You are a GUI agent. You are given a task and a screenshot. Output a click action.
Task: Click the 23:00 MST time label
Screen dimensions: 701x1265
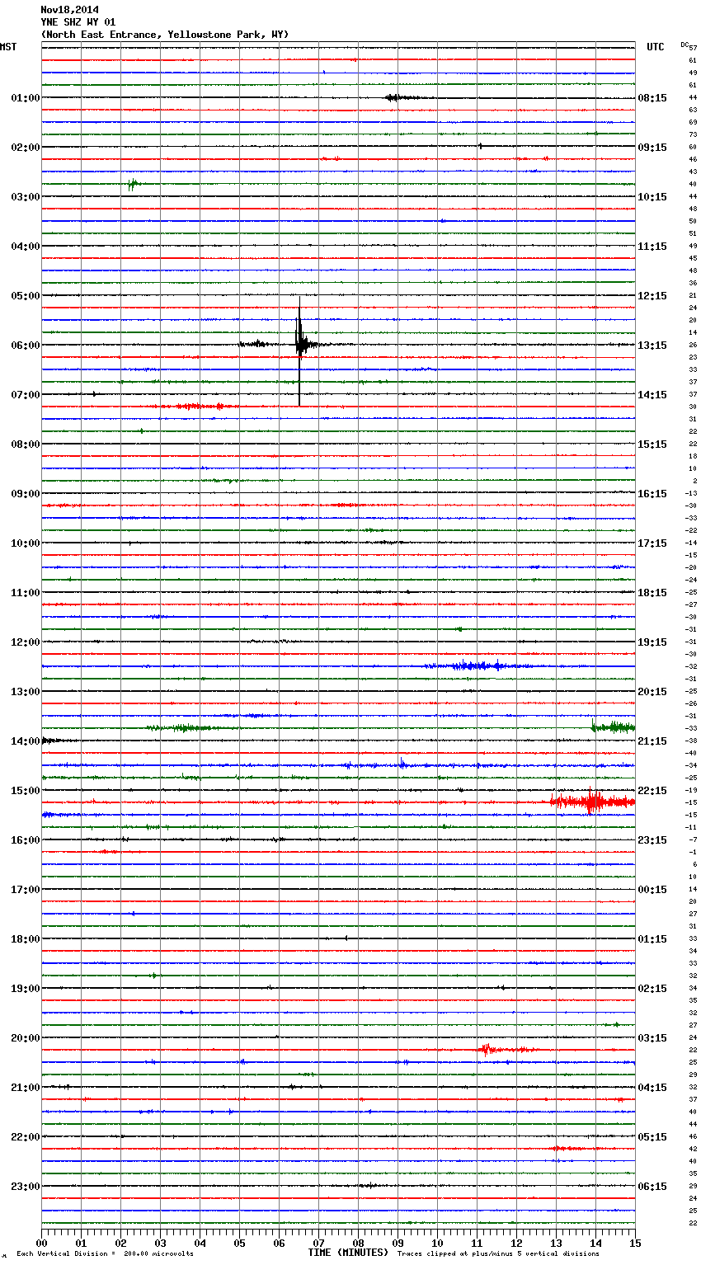tap(25, 1187)
